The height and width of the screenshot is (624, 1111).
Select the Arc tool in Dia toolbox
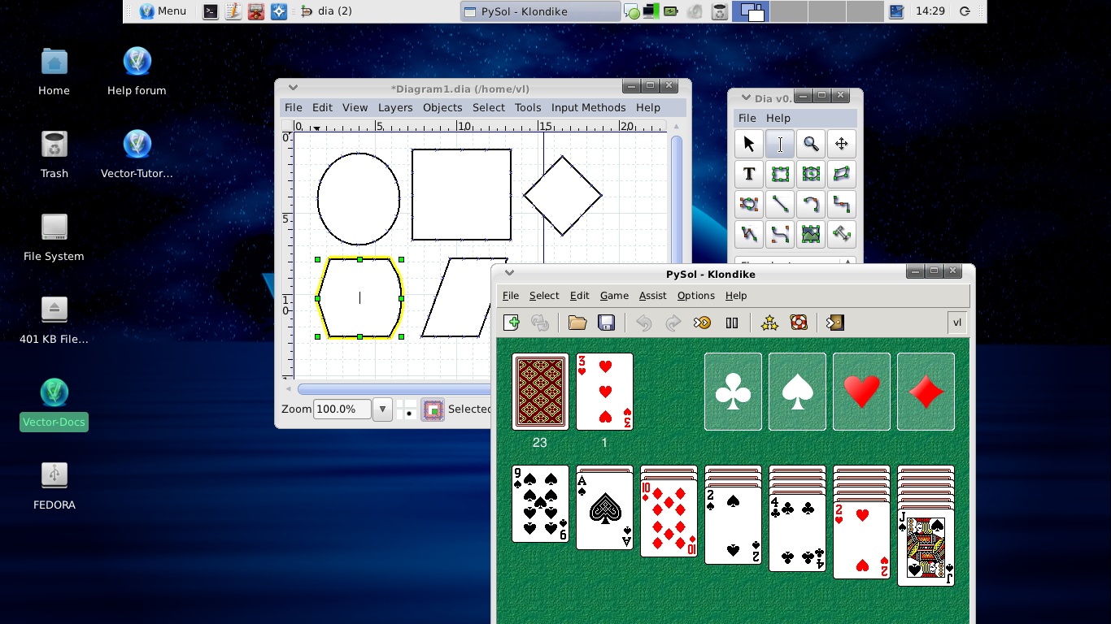(811, 204)
